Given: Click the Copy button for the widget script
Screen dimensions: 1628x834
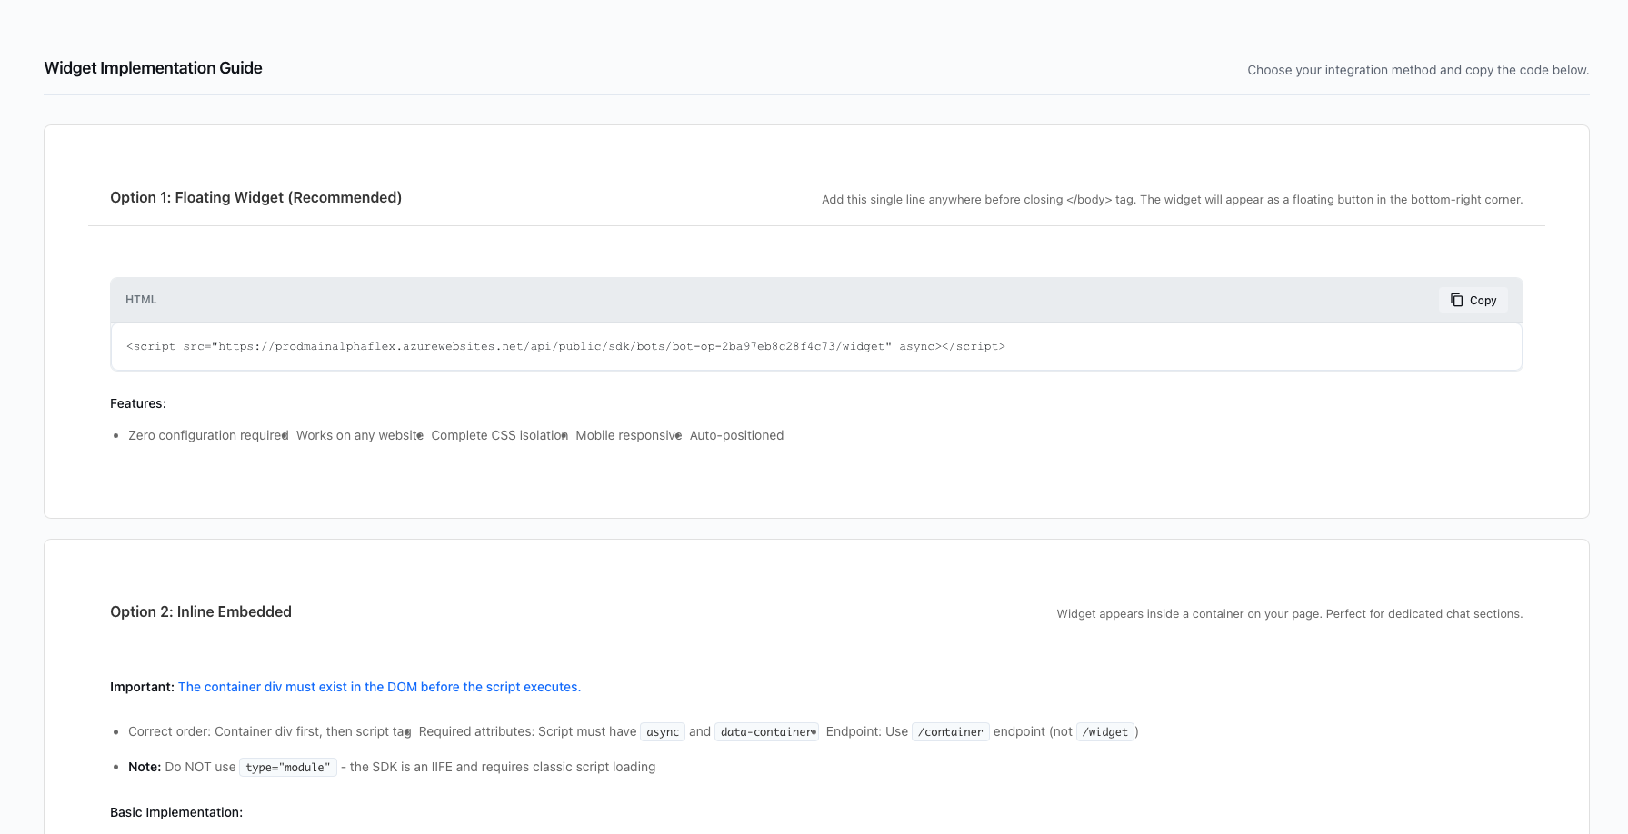Looking at the screenshot, I should [1473, 300].
